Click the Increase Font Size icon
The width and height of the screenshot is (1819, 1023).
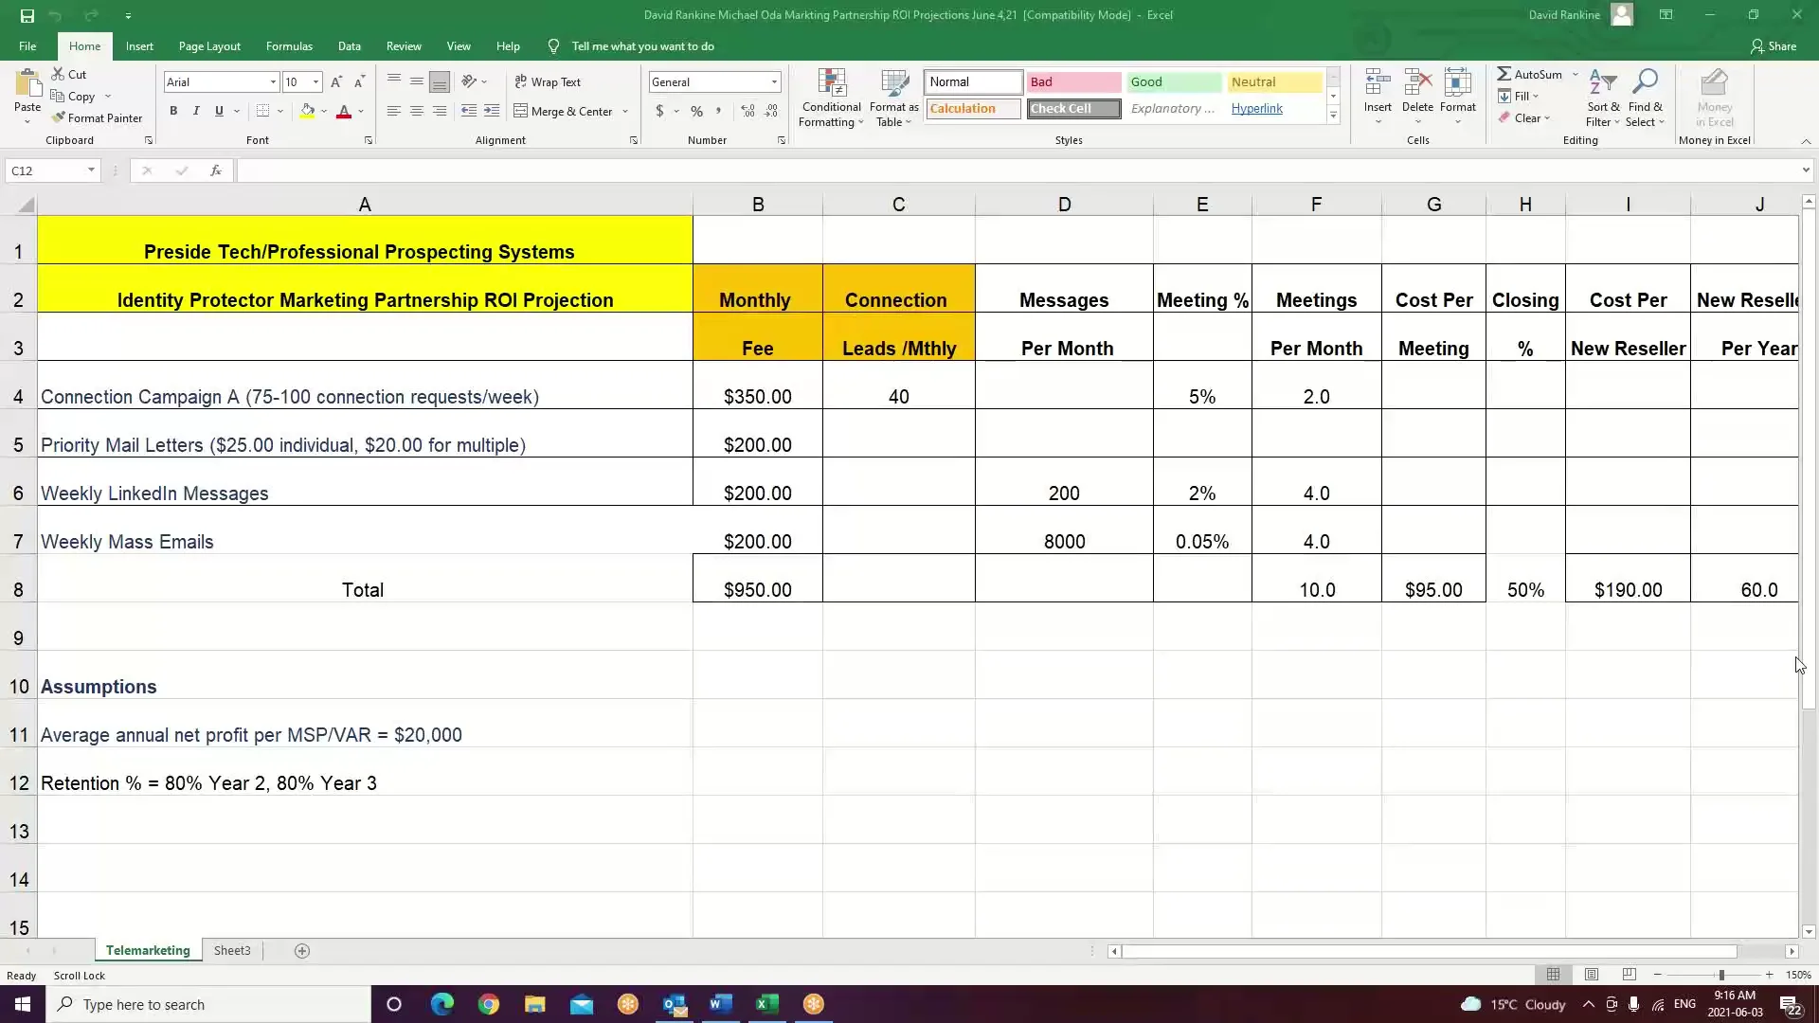coord(335,82)
